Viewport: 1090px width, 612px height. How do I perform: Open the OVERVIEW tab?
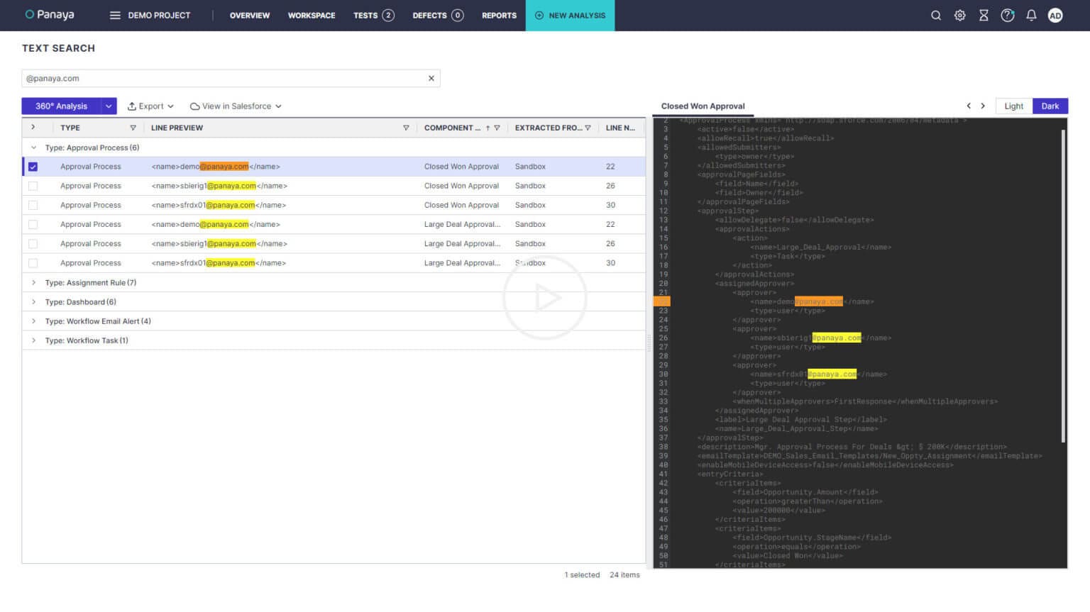[x=250, y=15]
